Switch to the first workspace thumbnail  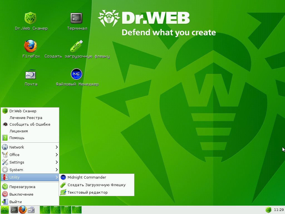click(x=45, y=210)
